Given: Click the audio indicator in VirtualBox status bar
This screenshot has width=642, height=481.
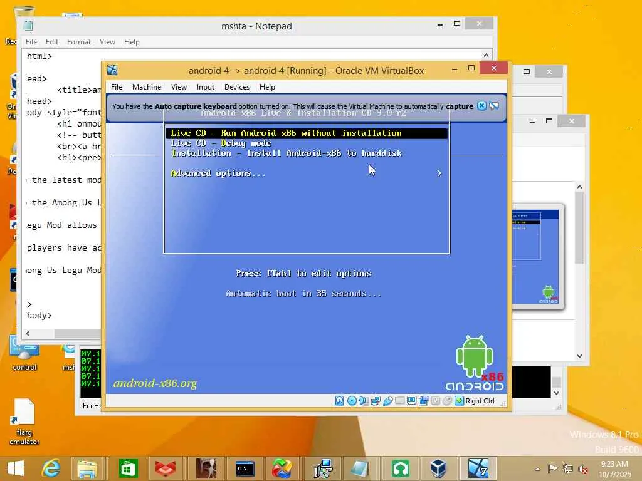Looking at the screenshot, I should tap(364, 401).
